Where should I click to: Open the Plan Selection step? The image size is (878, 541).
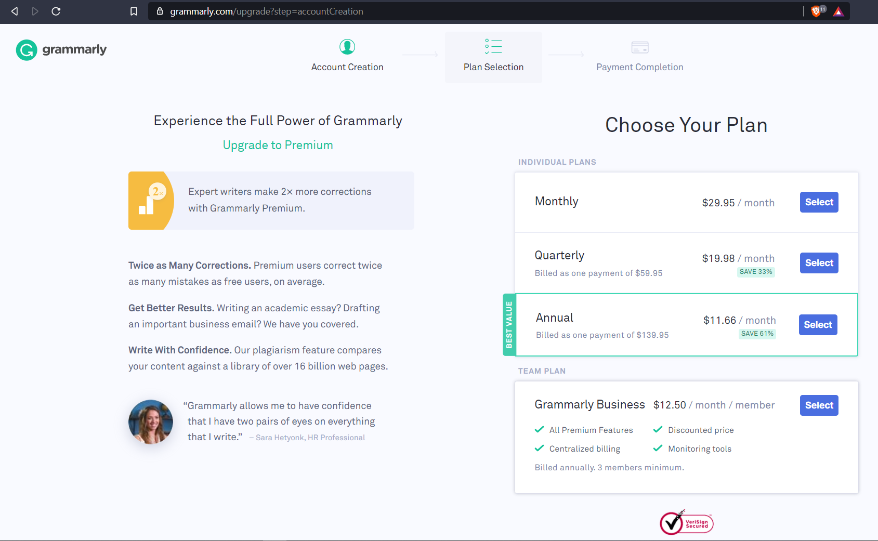pyautogui.click(x=493, y=57)
